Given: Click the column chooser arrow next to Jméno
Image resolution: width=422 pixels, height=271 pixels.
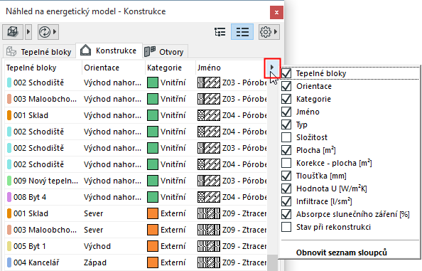Looking at the screenshot, I should pos(272,68).
